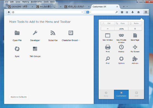The width and height of the screenshot is (153, 108).
Task: Click the Copy button in menu panel
Action: [121, 23]
